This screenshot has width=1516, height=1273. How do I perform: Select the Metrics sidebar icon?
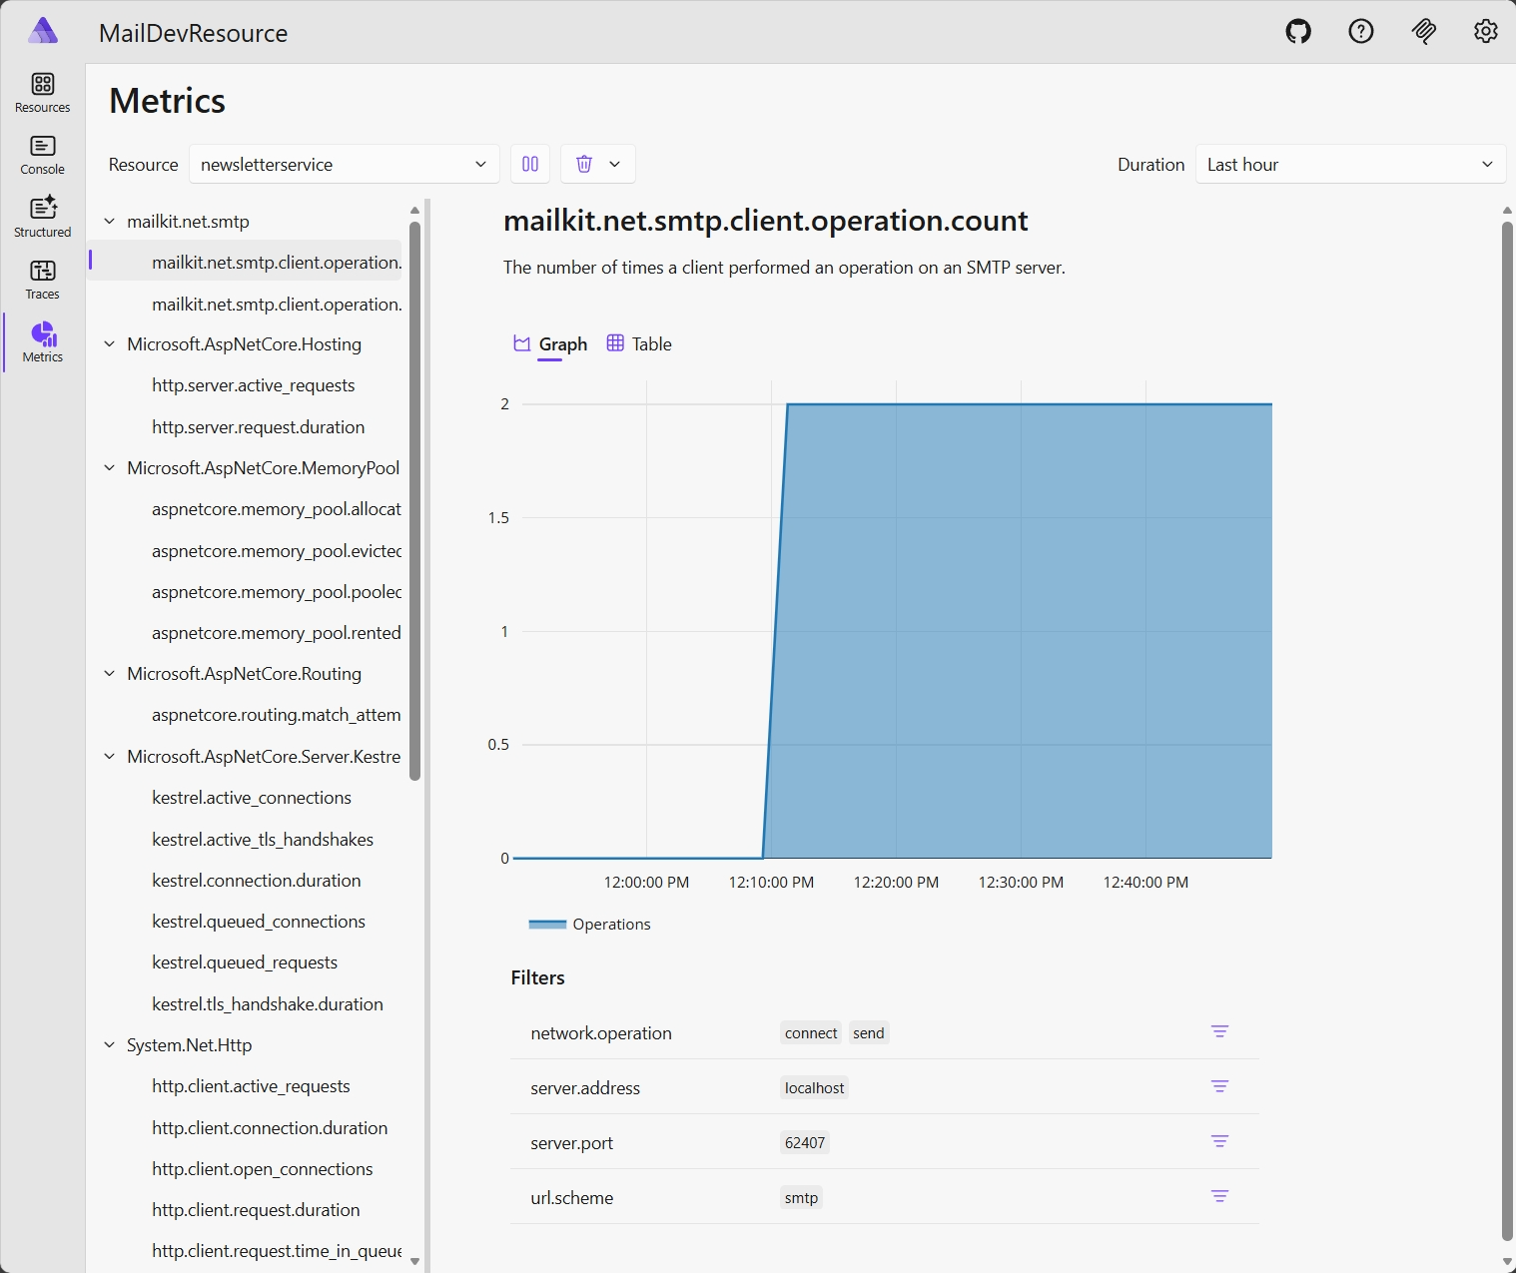(42, 340)
